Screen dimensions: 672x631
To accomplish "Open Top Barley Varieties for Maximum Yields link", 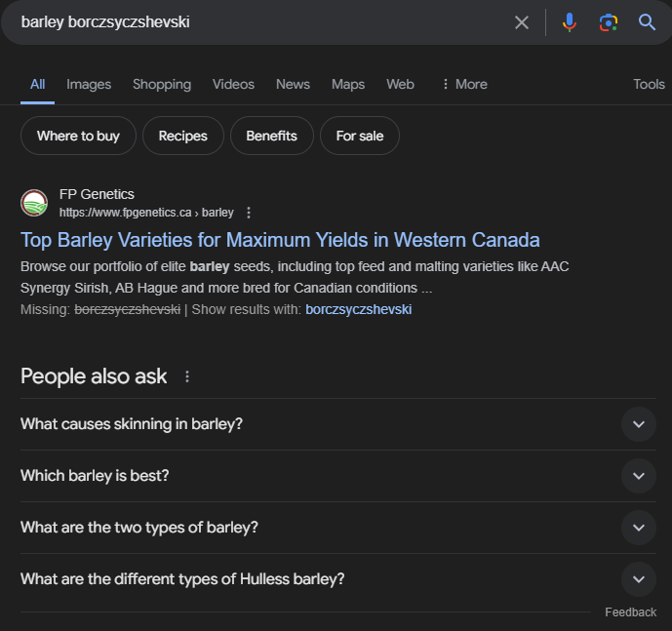I will click(x=280, y=240).
